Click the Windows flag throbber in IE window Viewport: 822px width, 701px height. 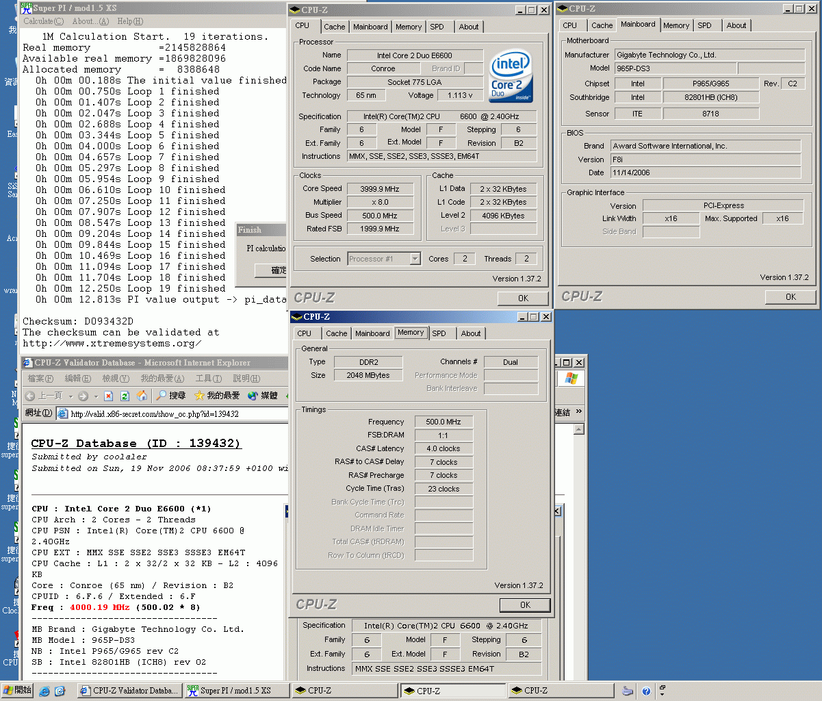click(x=571, y=379)
